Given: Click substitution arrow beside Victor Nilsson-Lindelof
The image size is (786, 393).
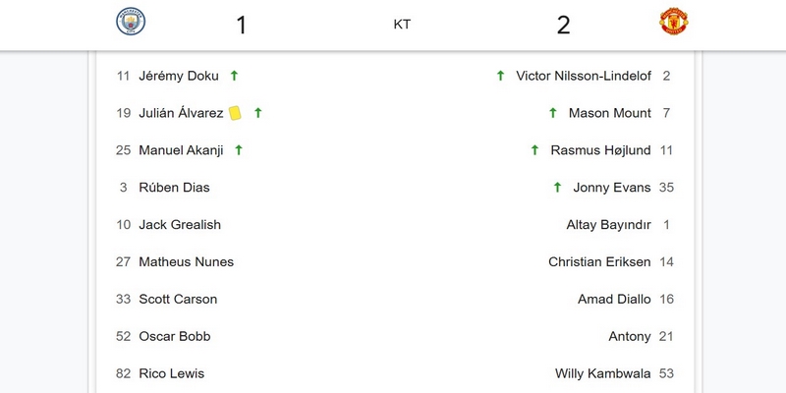Looking at the screenshot, I should [500, 76].
